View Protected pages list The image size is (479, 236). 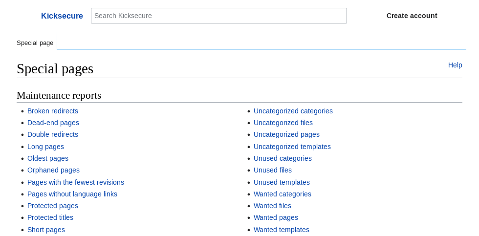[x=53, y=206]
